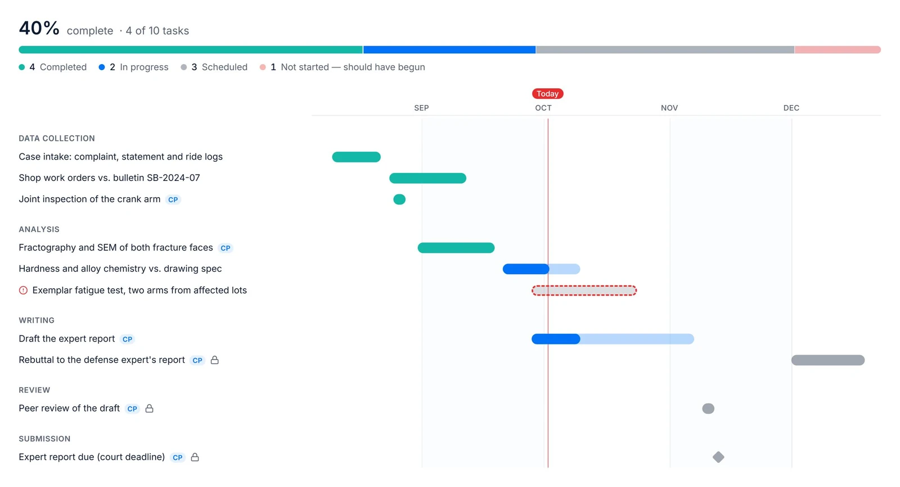Click the CP badge on Expert report due row
This screenshot has width=900, height=487.
(x=178, y=457)
